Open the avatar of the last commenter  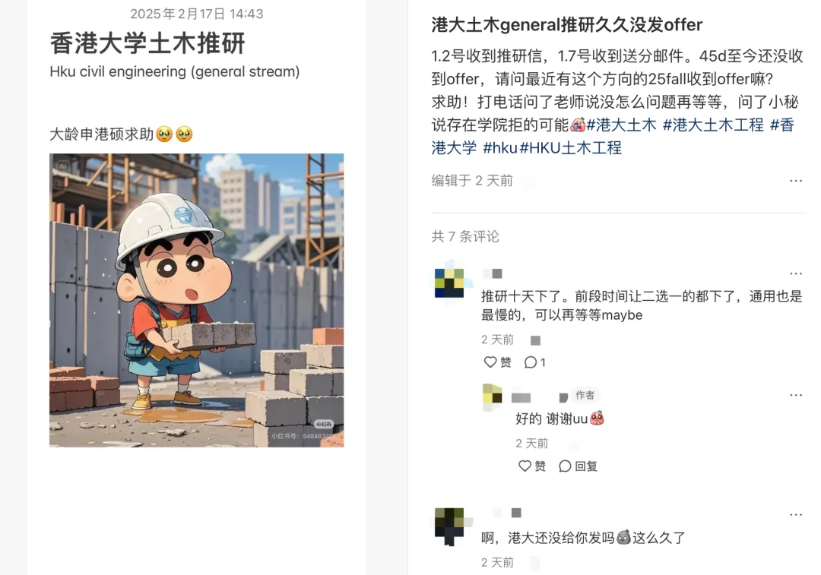pyautogui.click(x=449, y=524)
